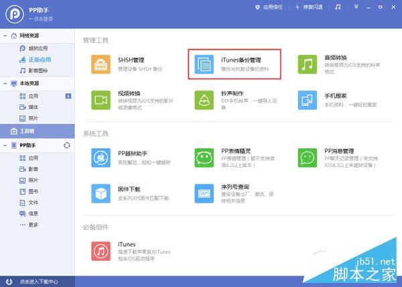The height and width of the screenshot is (287, 402).
Task: Click the red iTunes component icon
Action: [x=100, y=251]
